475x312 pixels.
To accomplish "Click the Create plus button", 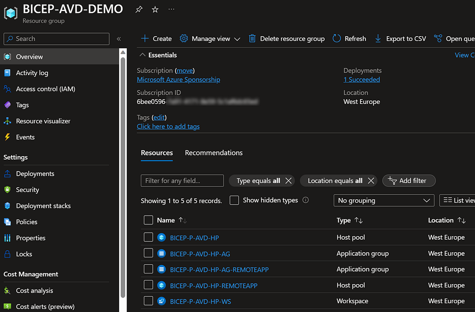I will (x=156, y=39).
